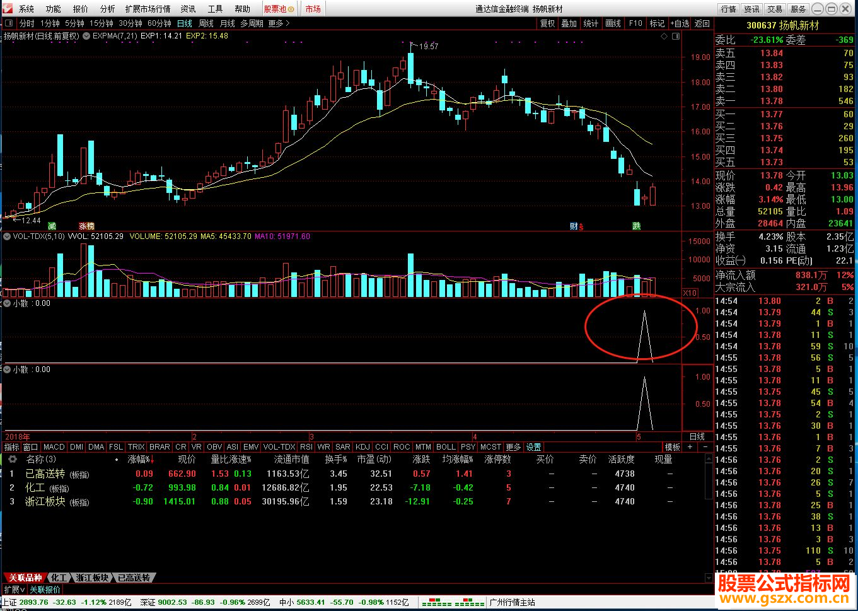The image size is (858, 611).
Task: Click the TDX application logo icon
Action: point(8,9)
